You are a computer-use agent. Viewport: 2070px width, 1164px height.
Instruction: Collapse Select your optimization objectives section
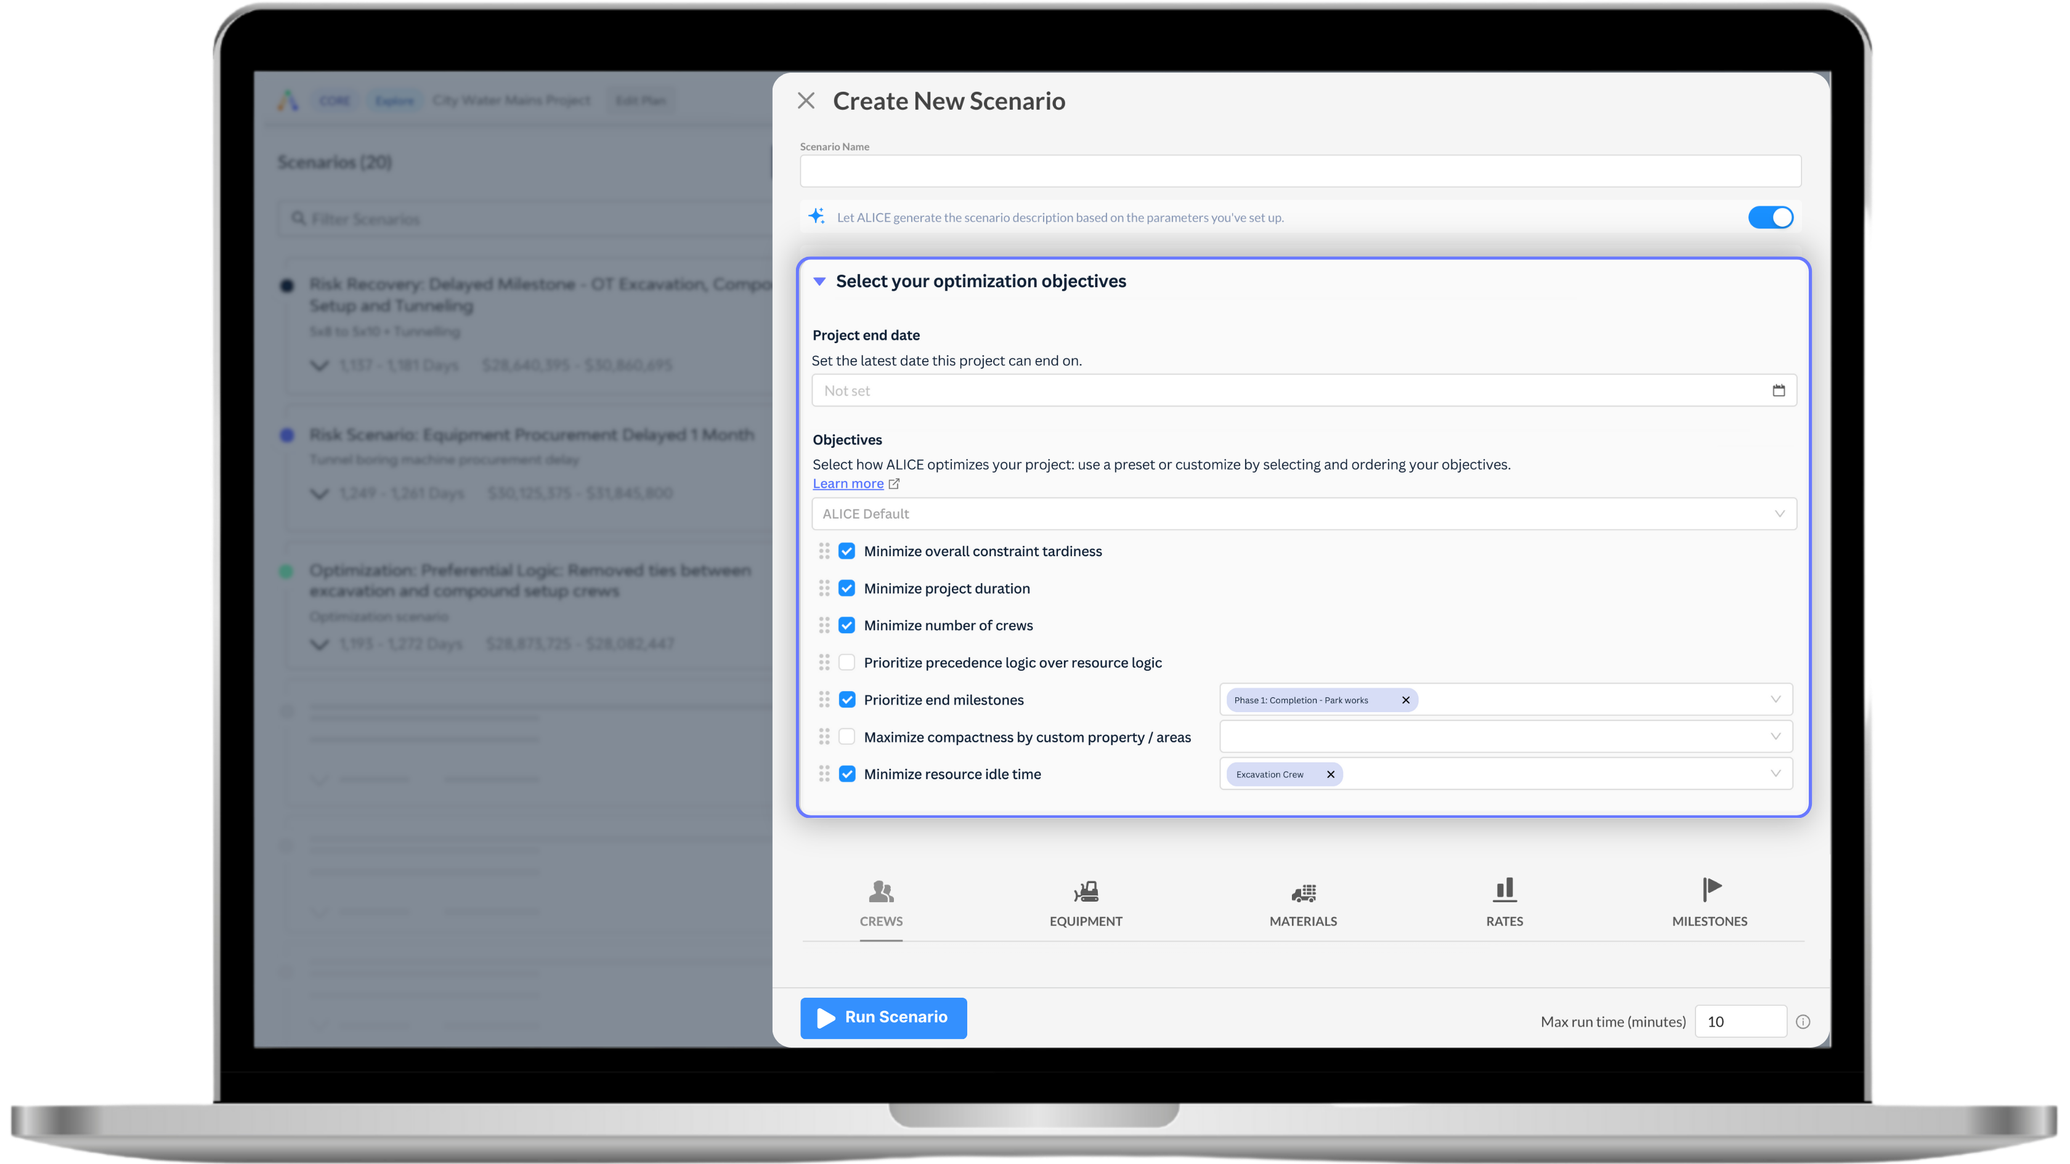[x=819, y=281]
